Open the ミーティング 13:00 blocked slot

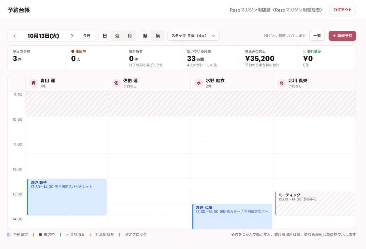315,204
